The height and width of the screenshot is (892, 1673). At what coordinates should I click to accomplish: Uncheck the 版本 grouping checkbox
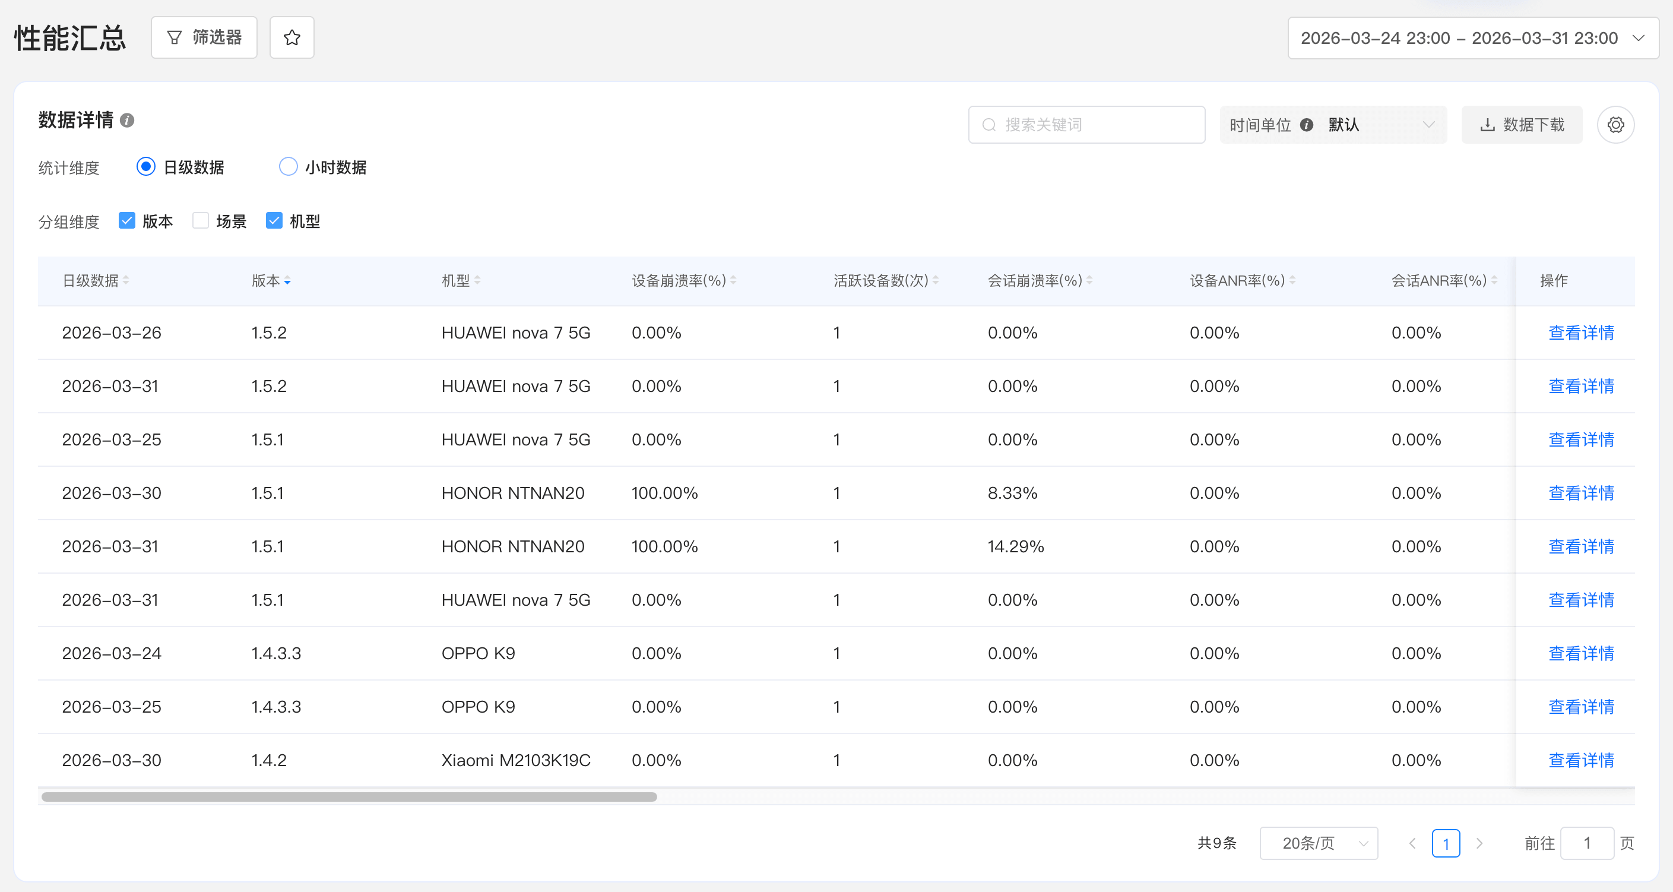pos(126,221)
